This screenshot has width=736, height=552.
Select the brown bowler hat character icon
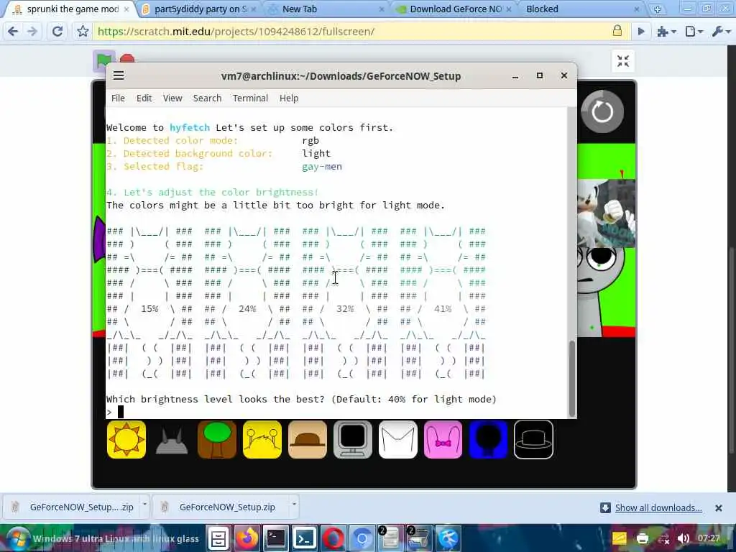pos(308,439)
